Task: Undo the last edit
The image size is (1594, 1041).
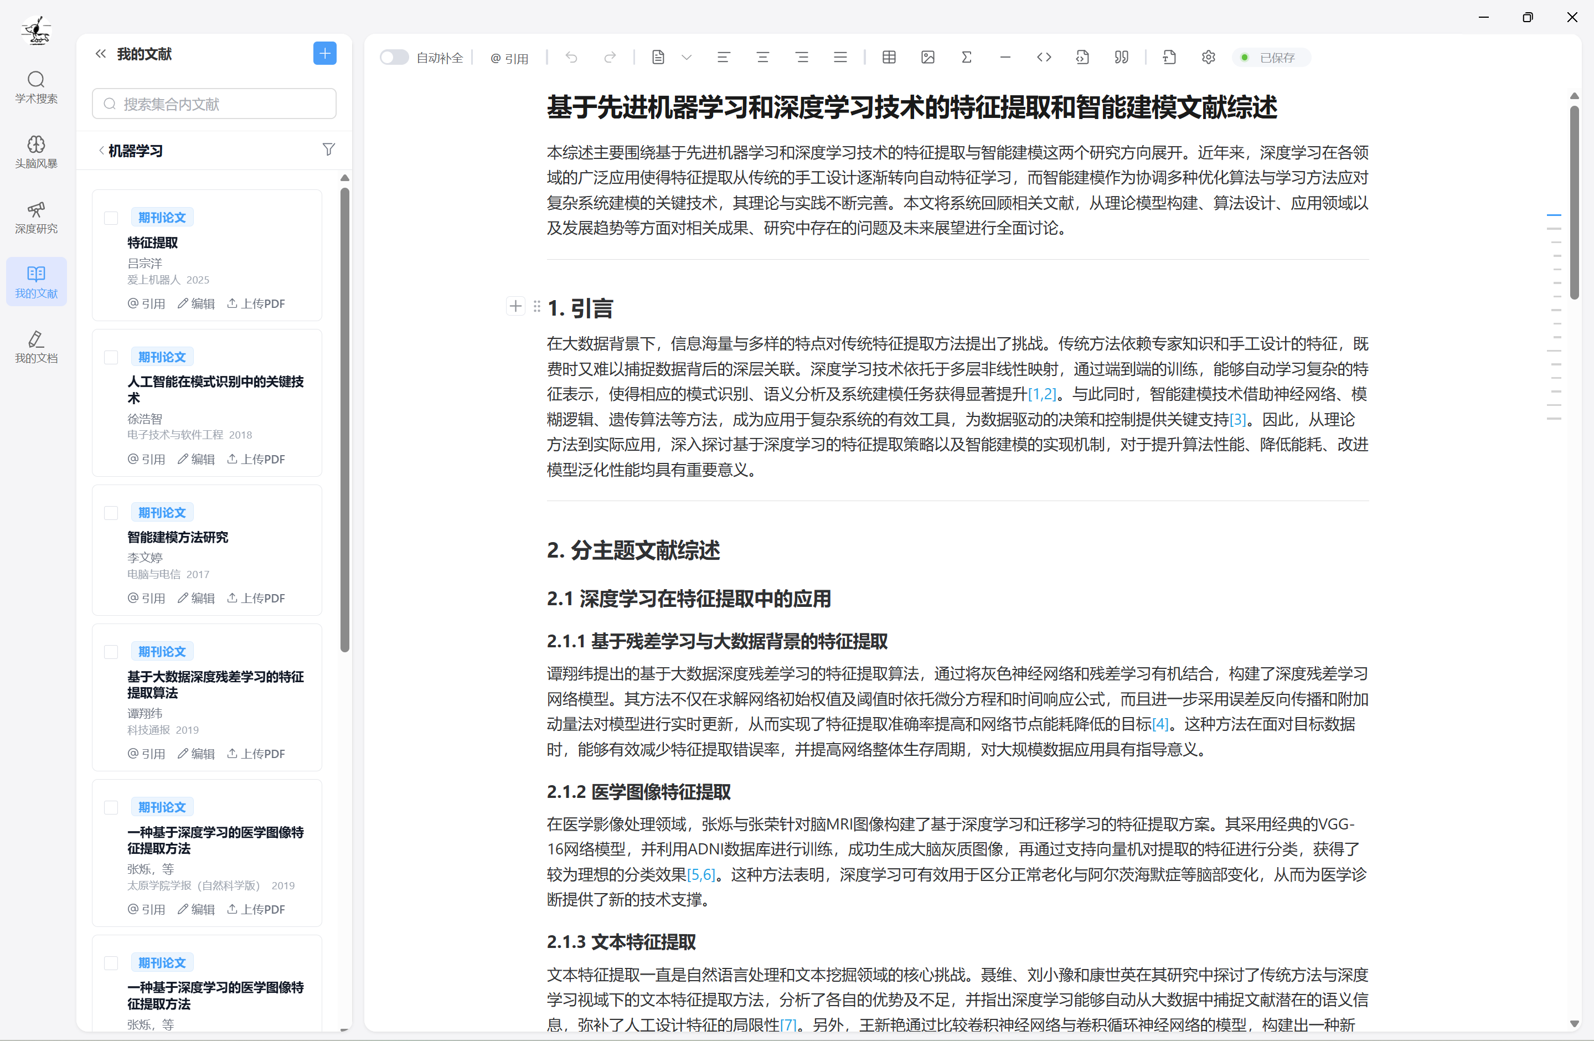Action: [571, 58]
